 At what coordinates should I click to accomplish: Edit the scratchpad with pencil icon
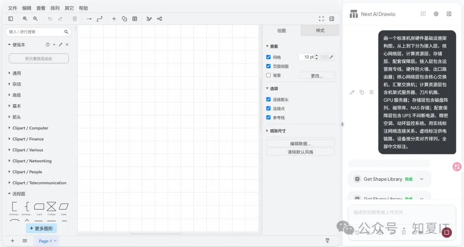pos(61,44)
